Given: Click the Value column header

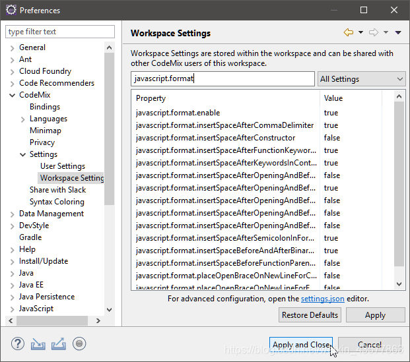Looking at the screenshot, I should (x=351, y=98).
